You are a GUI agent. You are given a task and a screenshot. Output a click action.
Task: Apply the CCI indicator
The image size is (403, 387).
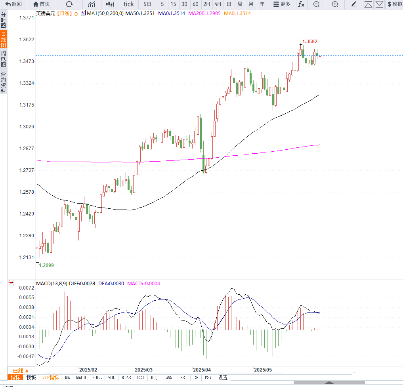point(141,377)
